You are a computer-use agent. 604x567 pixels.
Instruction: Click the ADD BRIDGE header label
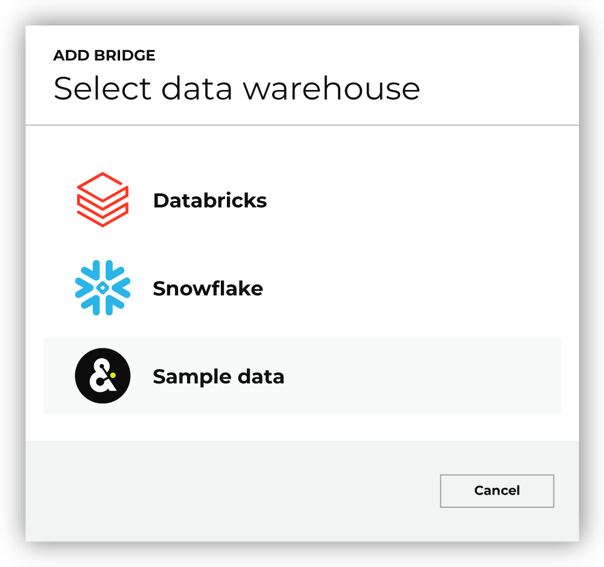[104, 55]
